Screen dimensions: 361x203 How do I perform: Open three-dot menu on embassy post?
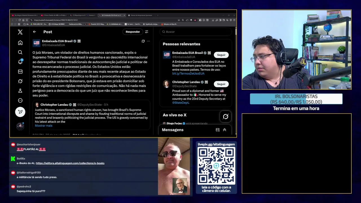(x=148, y=41)
